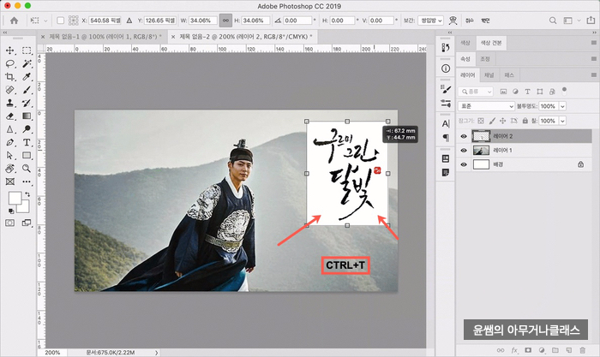
Task: Select the Hand tool
Action: (10, 168)
